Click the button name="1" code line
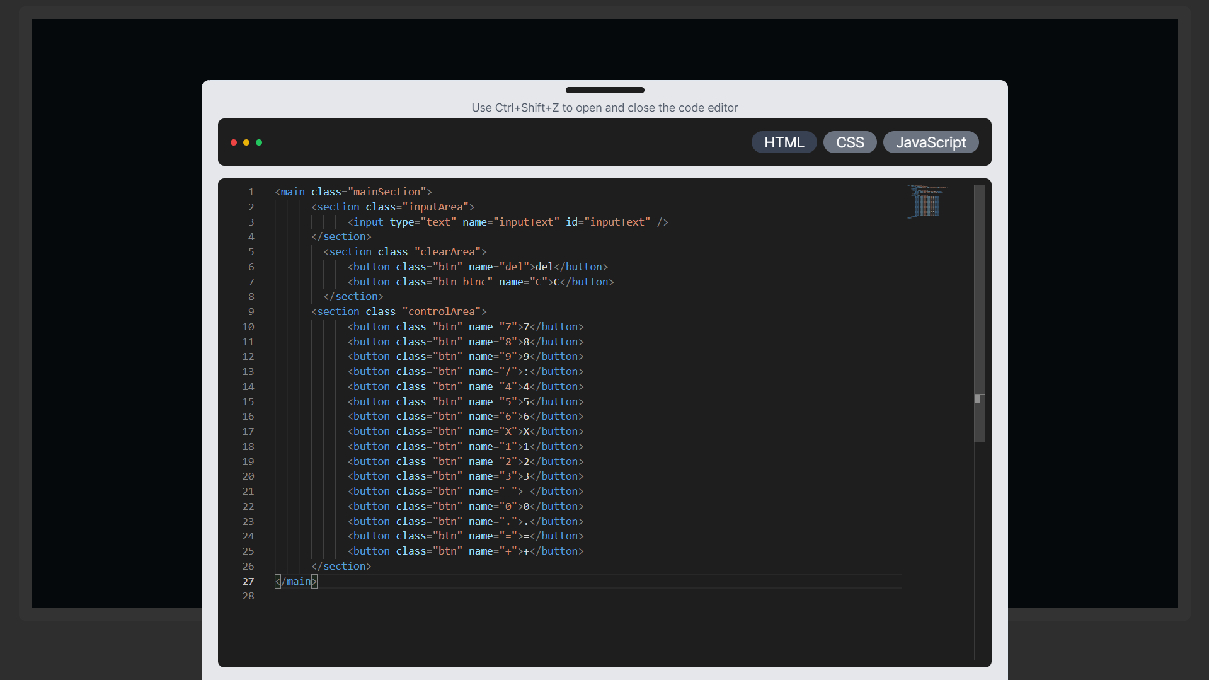The image size is (1209, 680). point(466,446)
